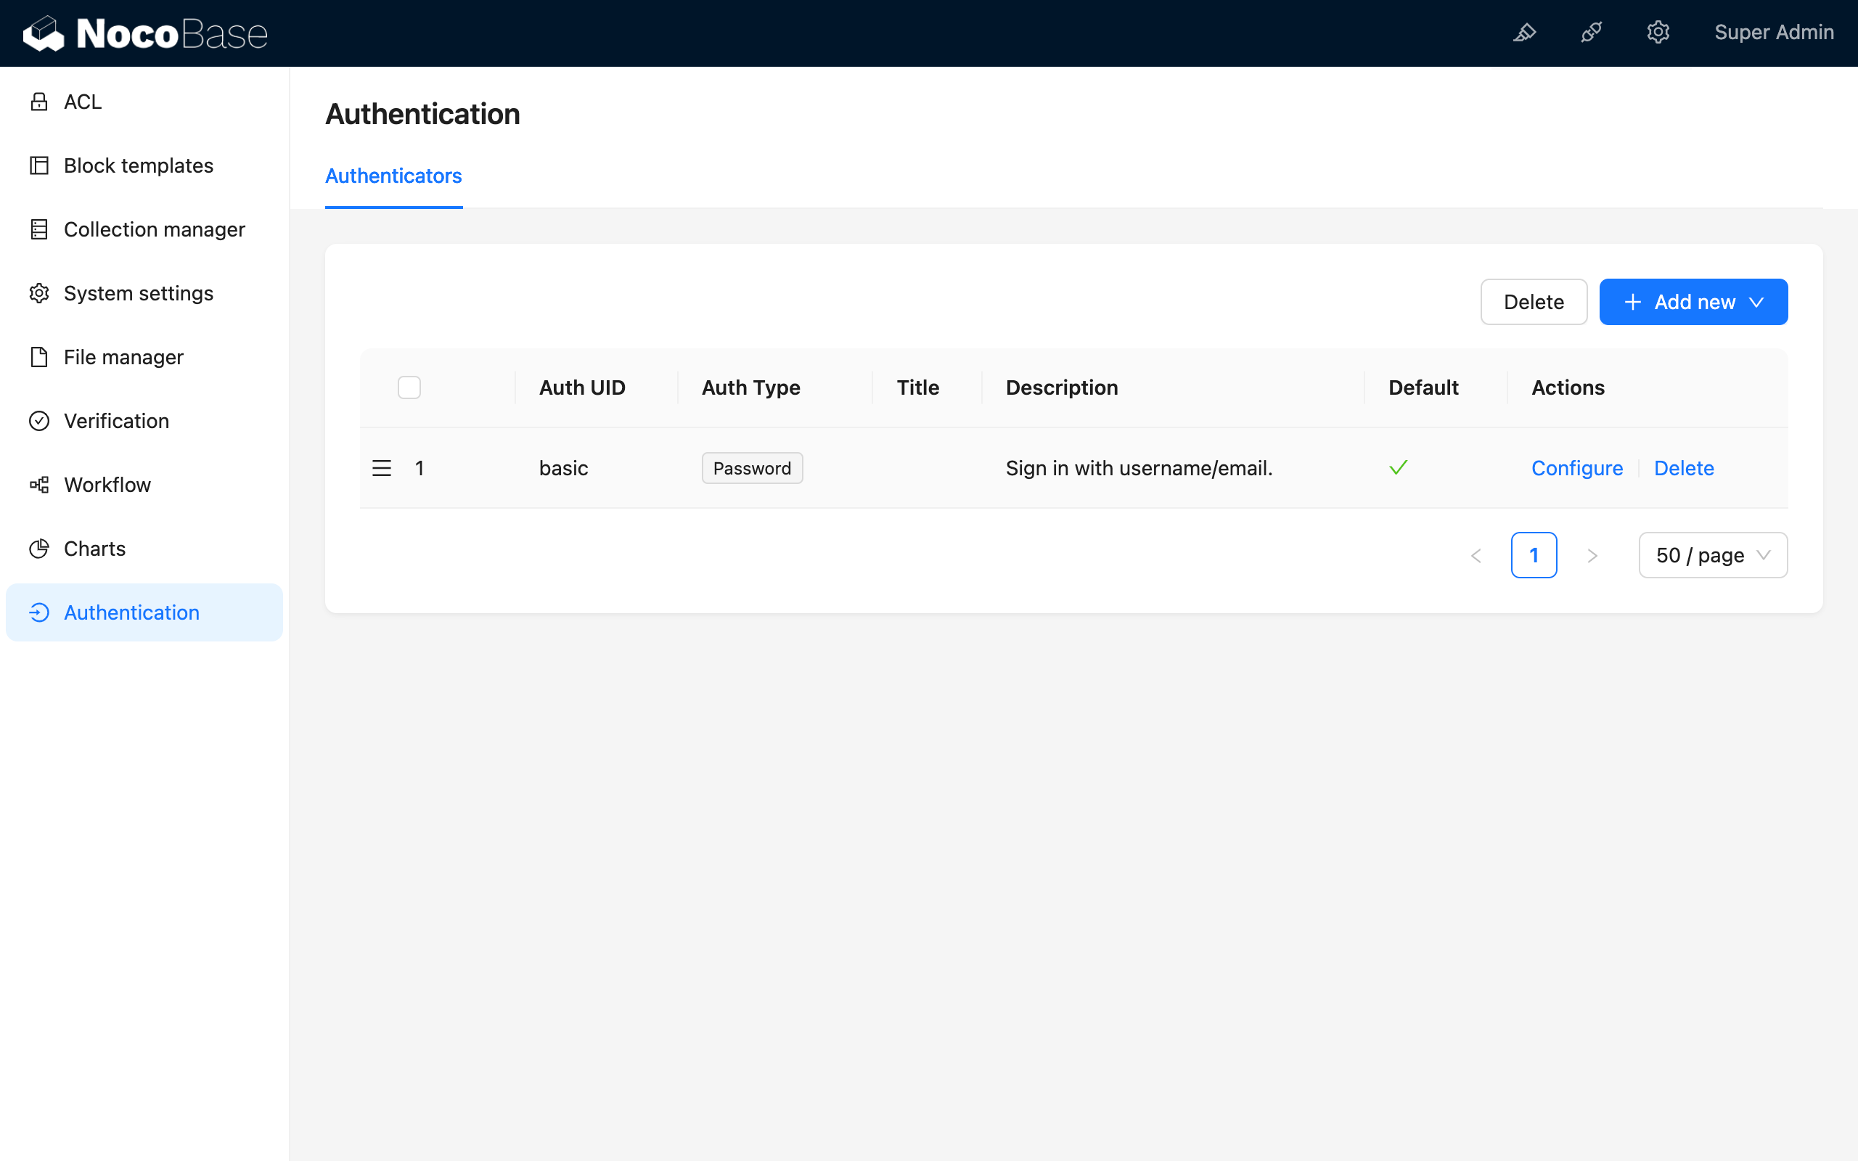Click the UI editor highlighter icon
Image resolution: width=1858 pixels, height=1161 pixels.
click(1524, 33)
